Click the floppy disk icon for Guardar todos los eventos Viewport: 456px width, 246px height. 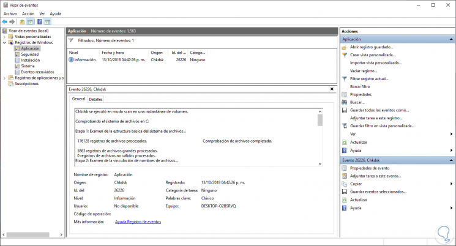(345, 110)
